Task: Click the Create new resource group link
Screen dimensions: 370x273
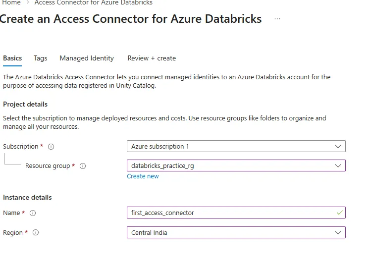Action: (x=143, y=176)
